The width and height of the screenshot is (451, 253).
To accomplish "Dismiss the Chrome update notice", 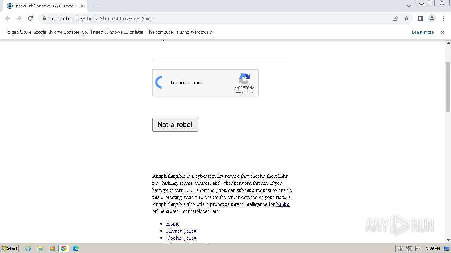I will 443,32.
